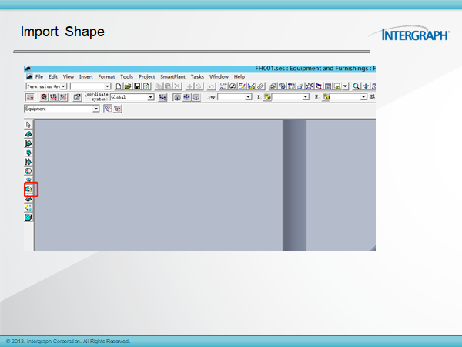Open the Window menu

tap(219, 76)
